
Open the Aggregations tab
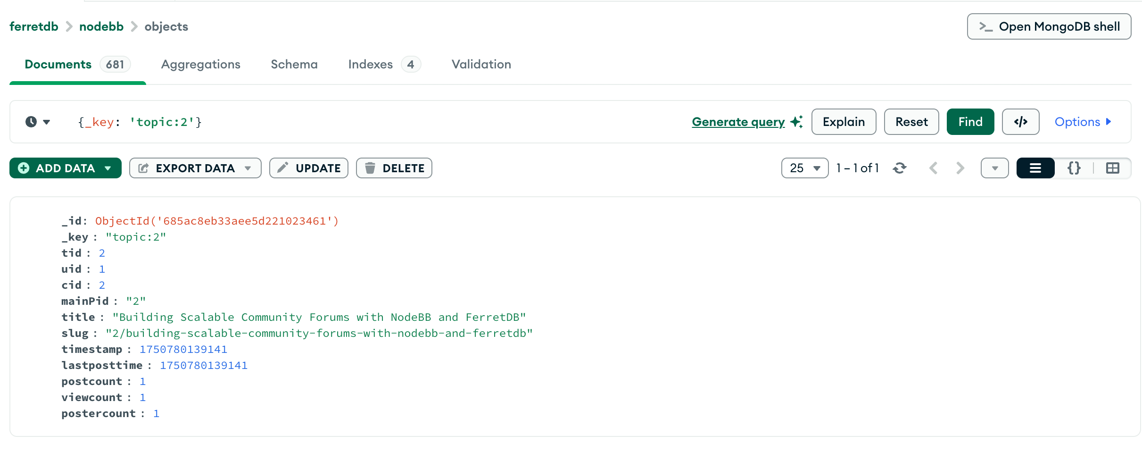click(x=200, y=64)
